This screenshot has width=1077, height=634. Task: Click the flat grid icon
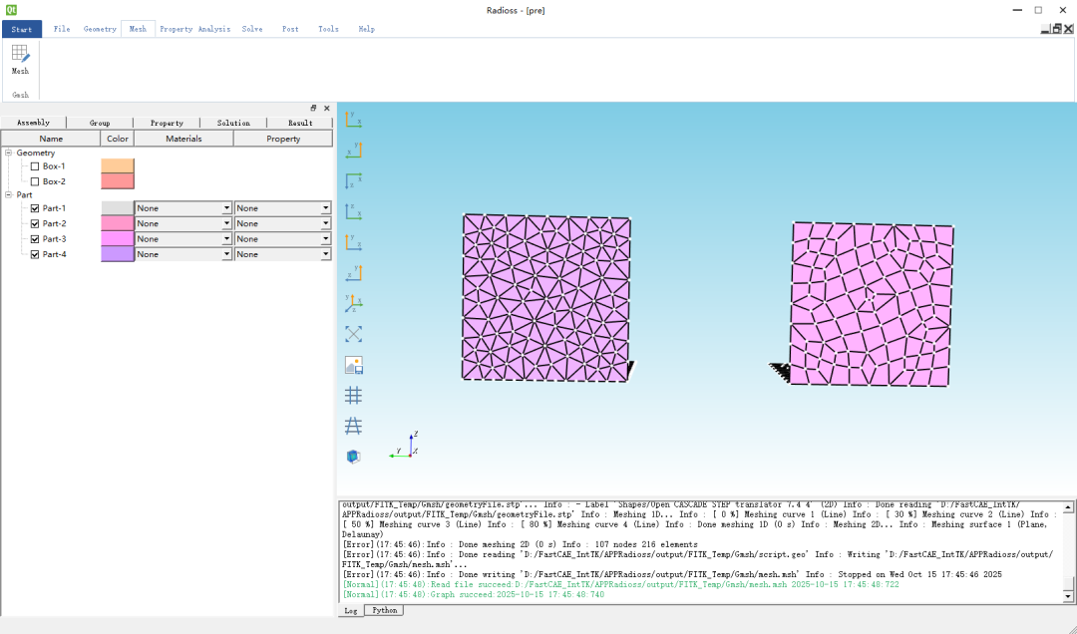point(353,395)
